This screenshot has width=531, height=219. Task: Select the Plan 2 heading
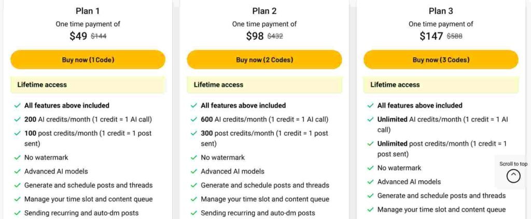[264, 11]
